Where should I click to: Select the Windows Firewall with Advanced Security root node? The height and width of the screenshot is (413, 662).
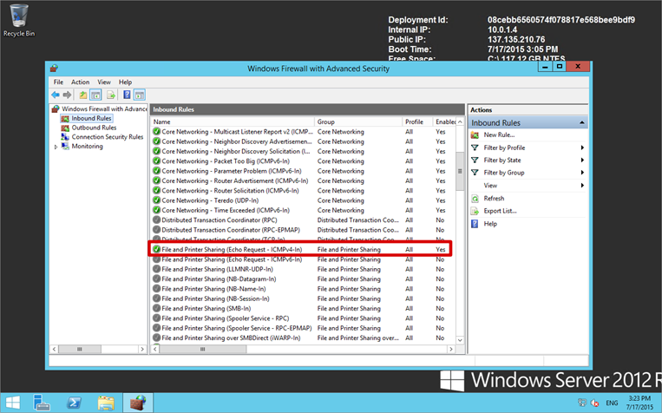point(104,109)
